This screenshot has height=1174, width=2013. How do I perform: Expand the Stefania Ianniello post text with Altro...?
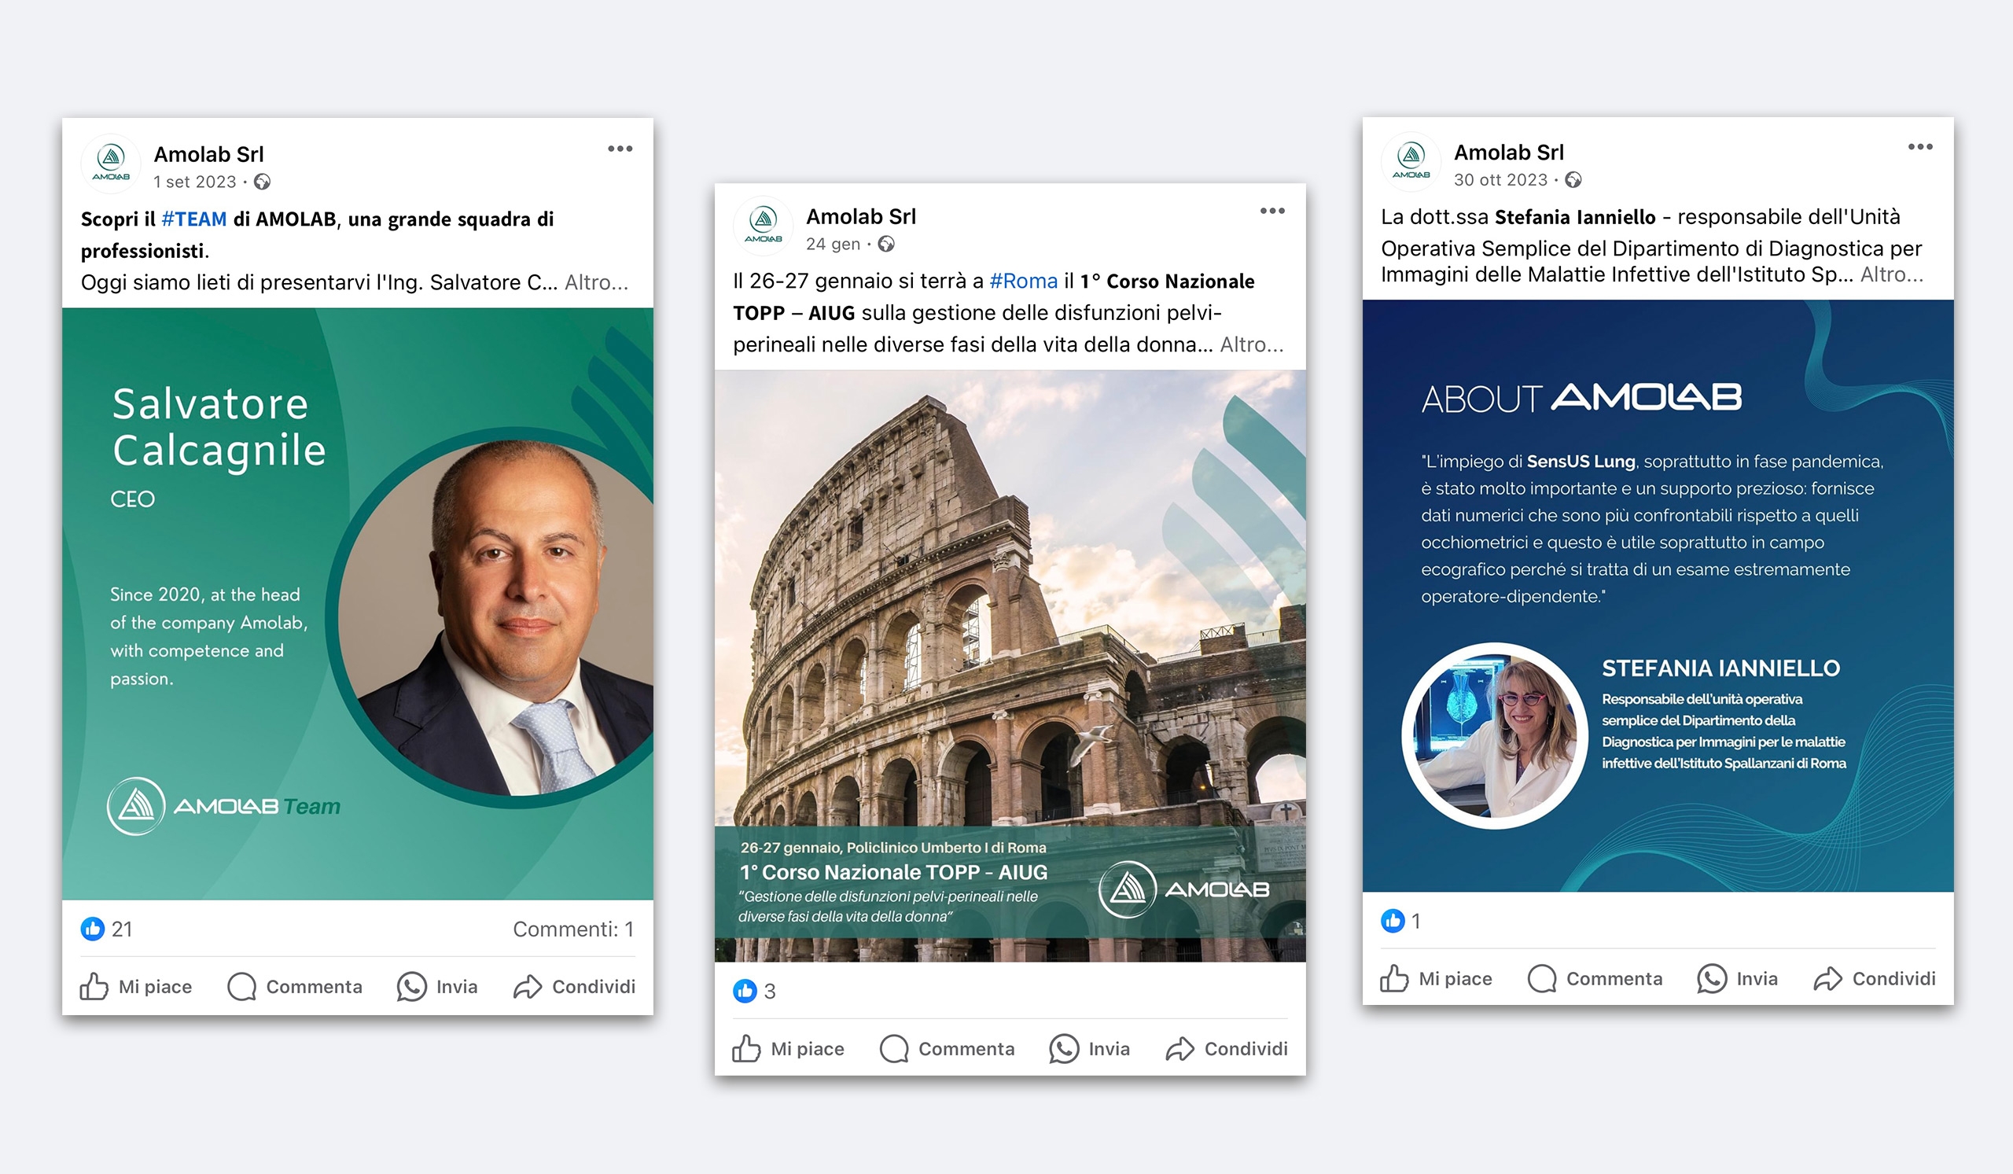click(1893, 274)
